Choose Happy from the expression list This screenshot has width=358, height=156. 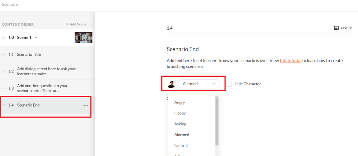[180, 113]
